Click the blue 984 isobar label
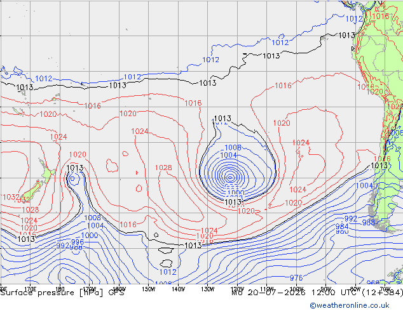Screen dimensions: 403x311 coord(342,227)
